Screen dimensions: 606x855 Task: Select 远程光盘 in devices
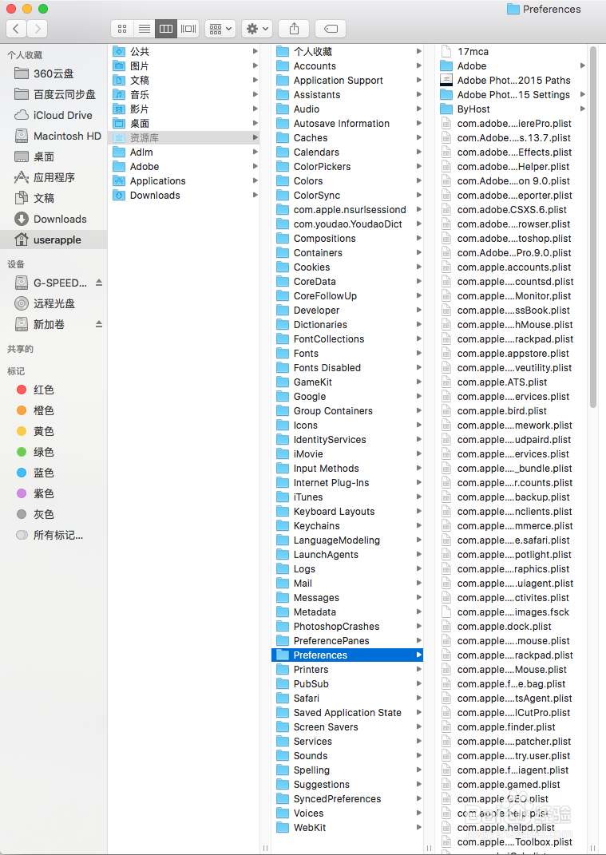(53, 303)
